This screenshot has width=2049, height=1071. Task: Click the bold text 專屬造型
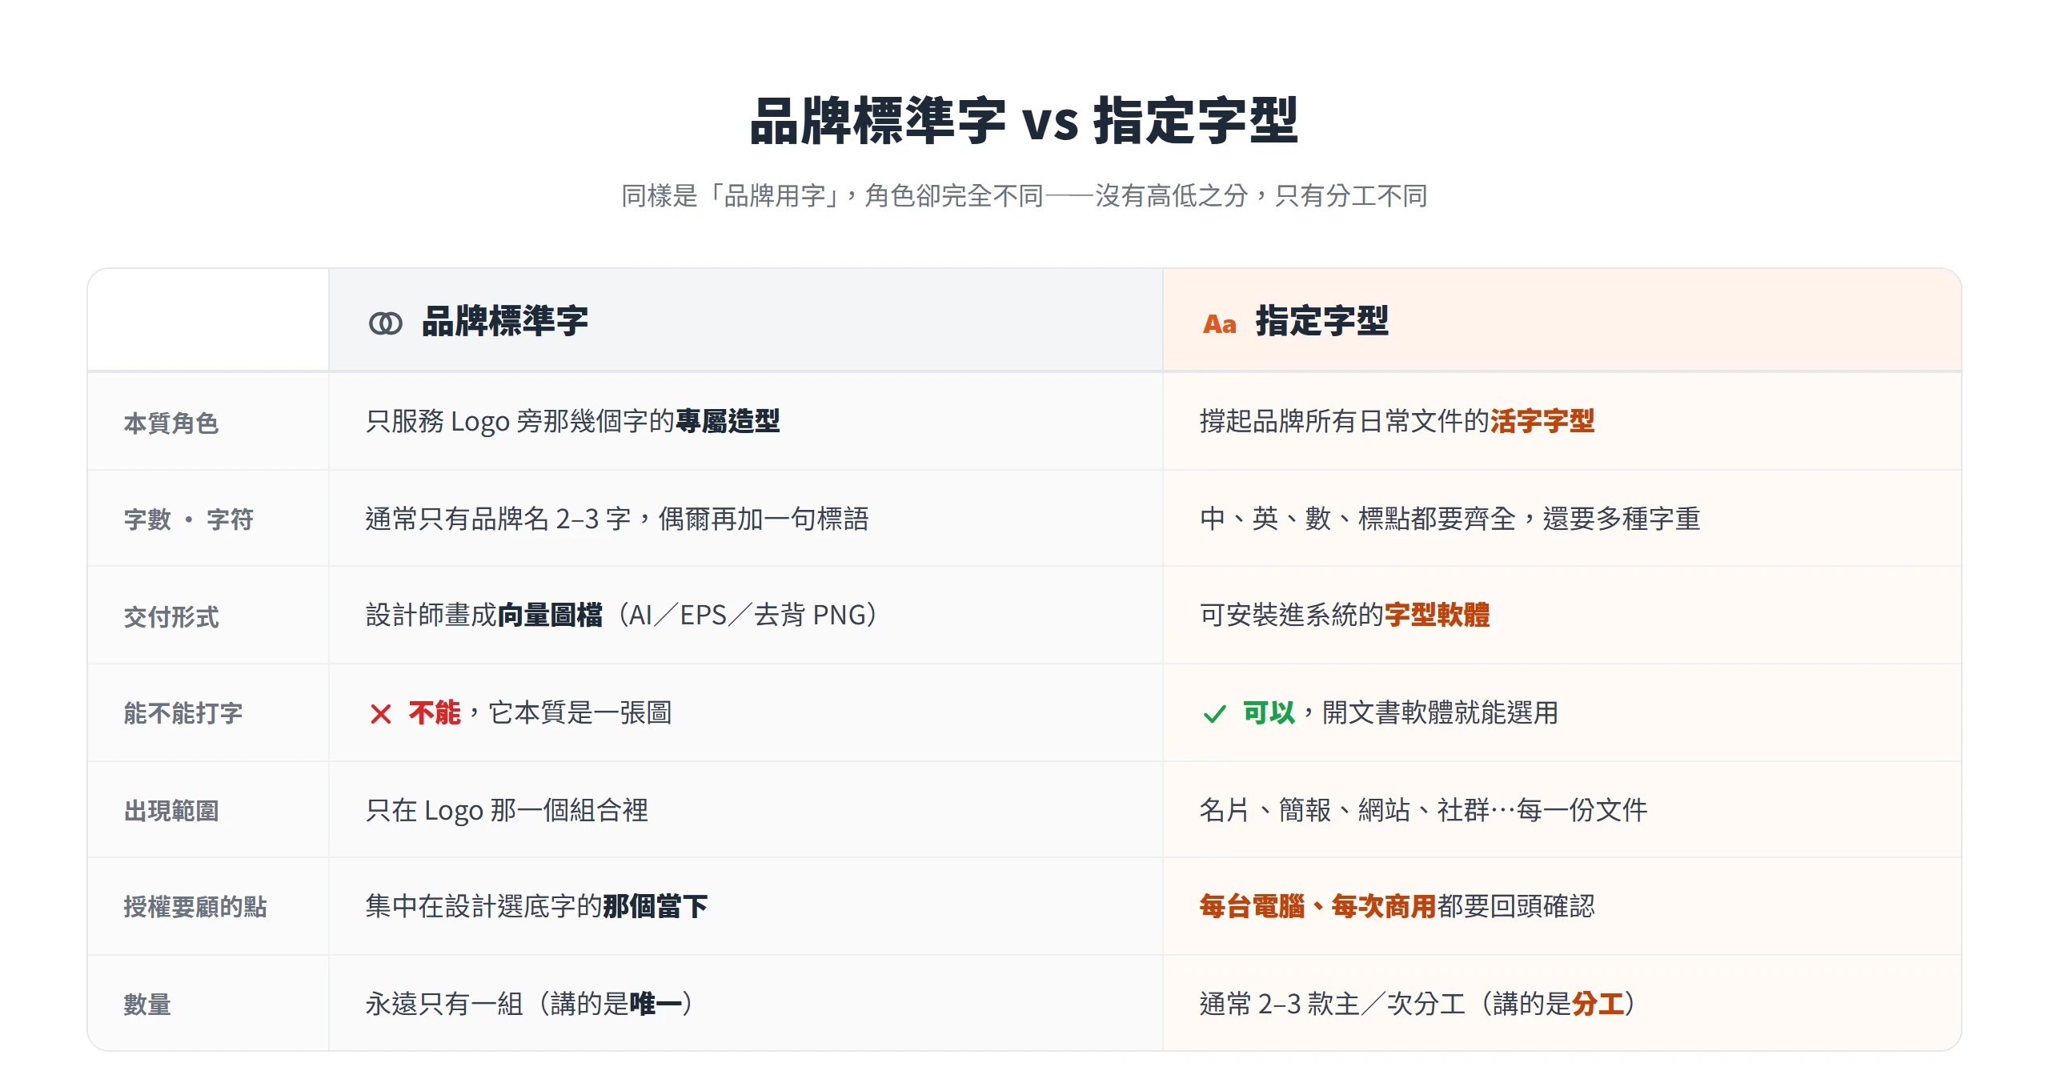tap(728, 421)
